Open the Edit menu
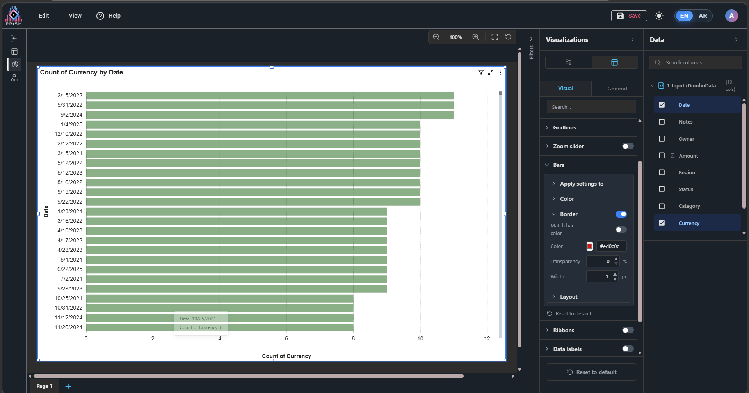 click(x=44, y=16)
